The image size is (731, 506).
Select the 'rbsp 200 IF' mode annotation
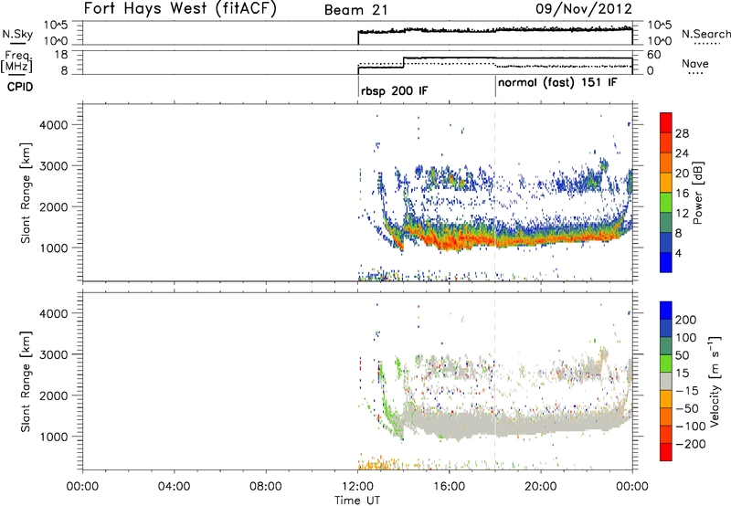(x=394, y=90)
